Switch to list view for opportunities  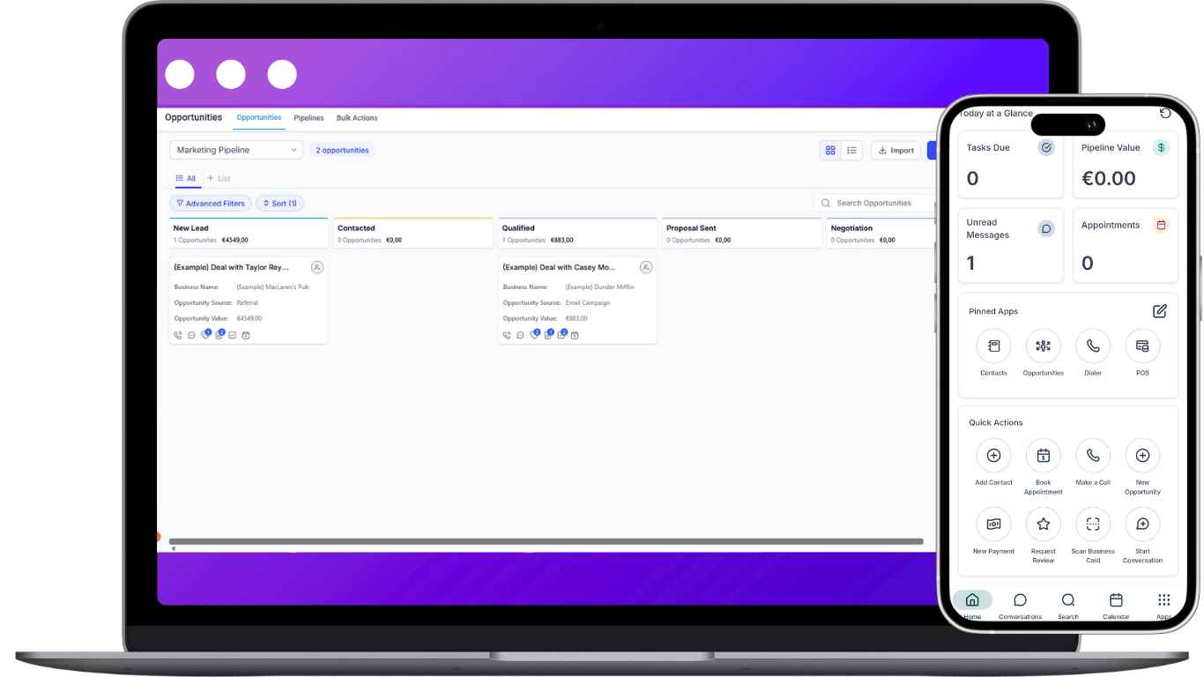[x=851, y=150]
